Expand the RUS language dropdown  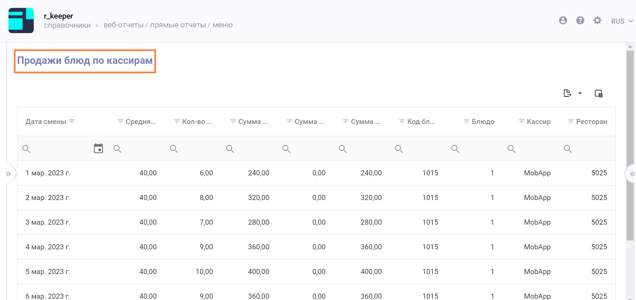pyautogui.click(x=622, y=21)
